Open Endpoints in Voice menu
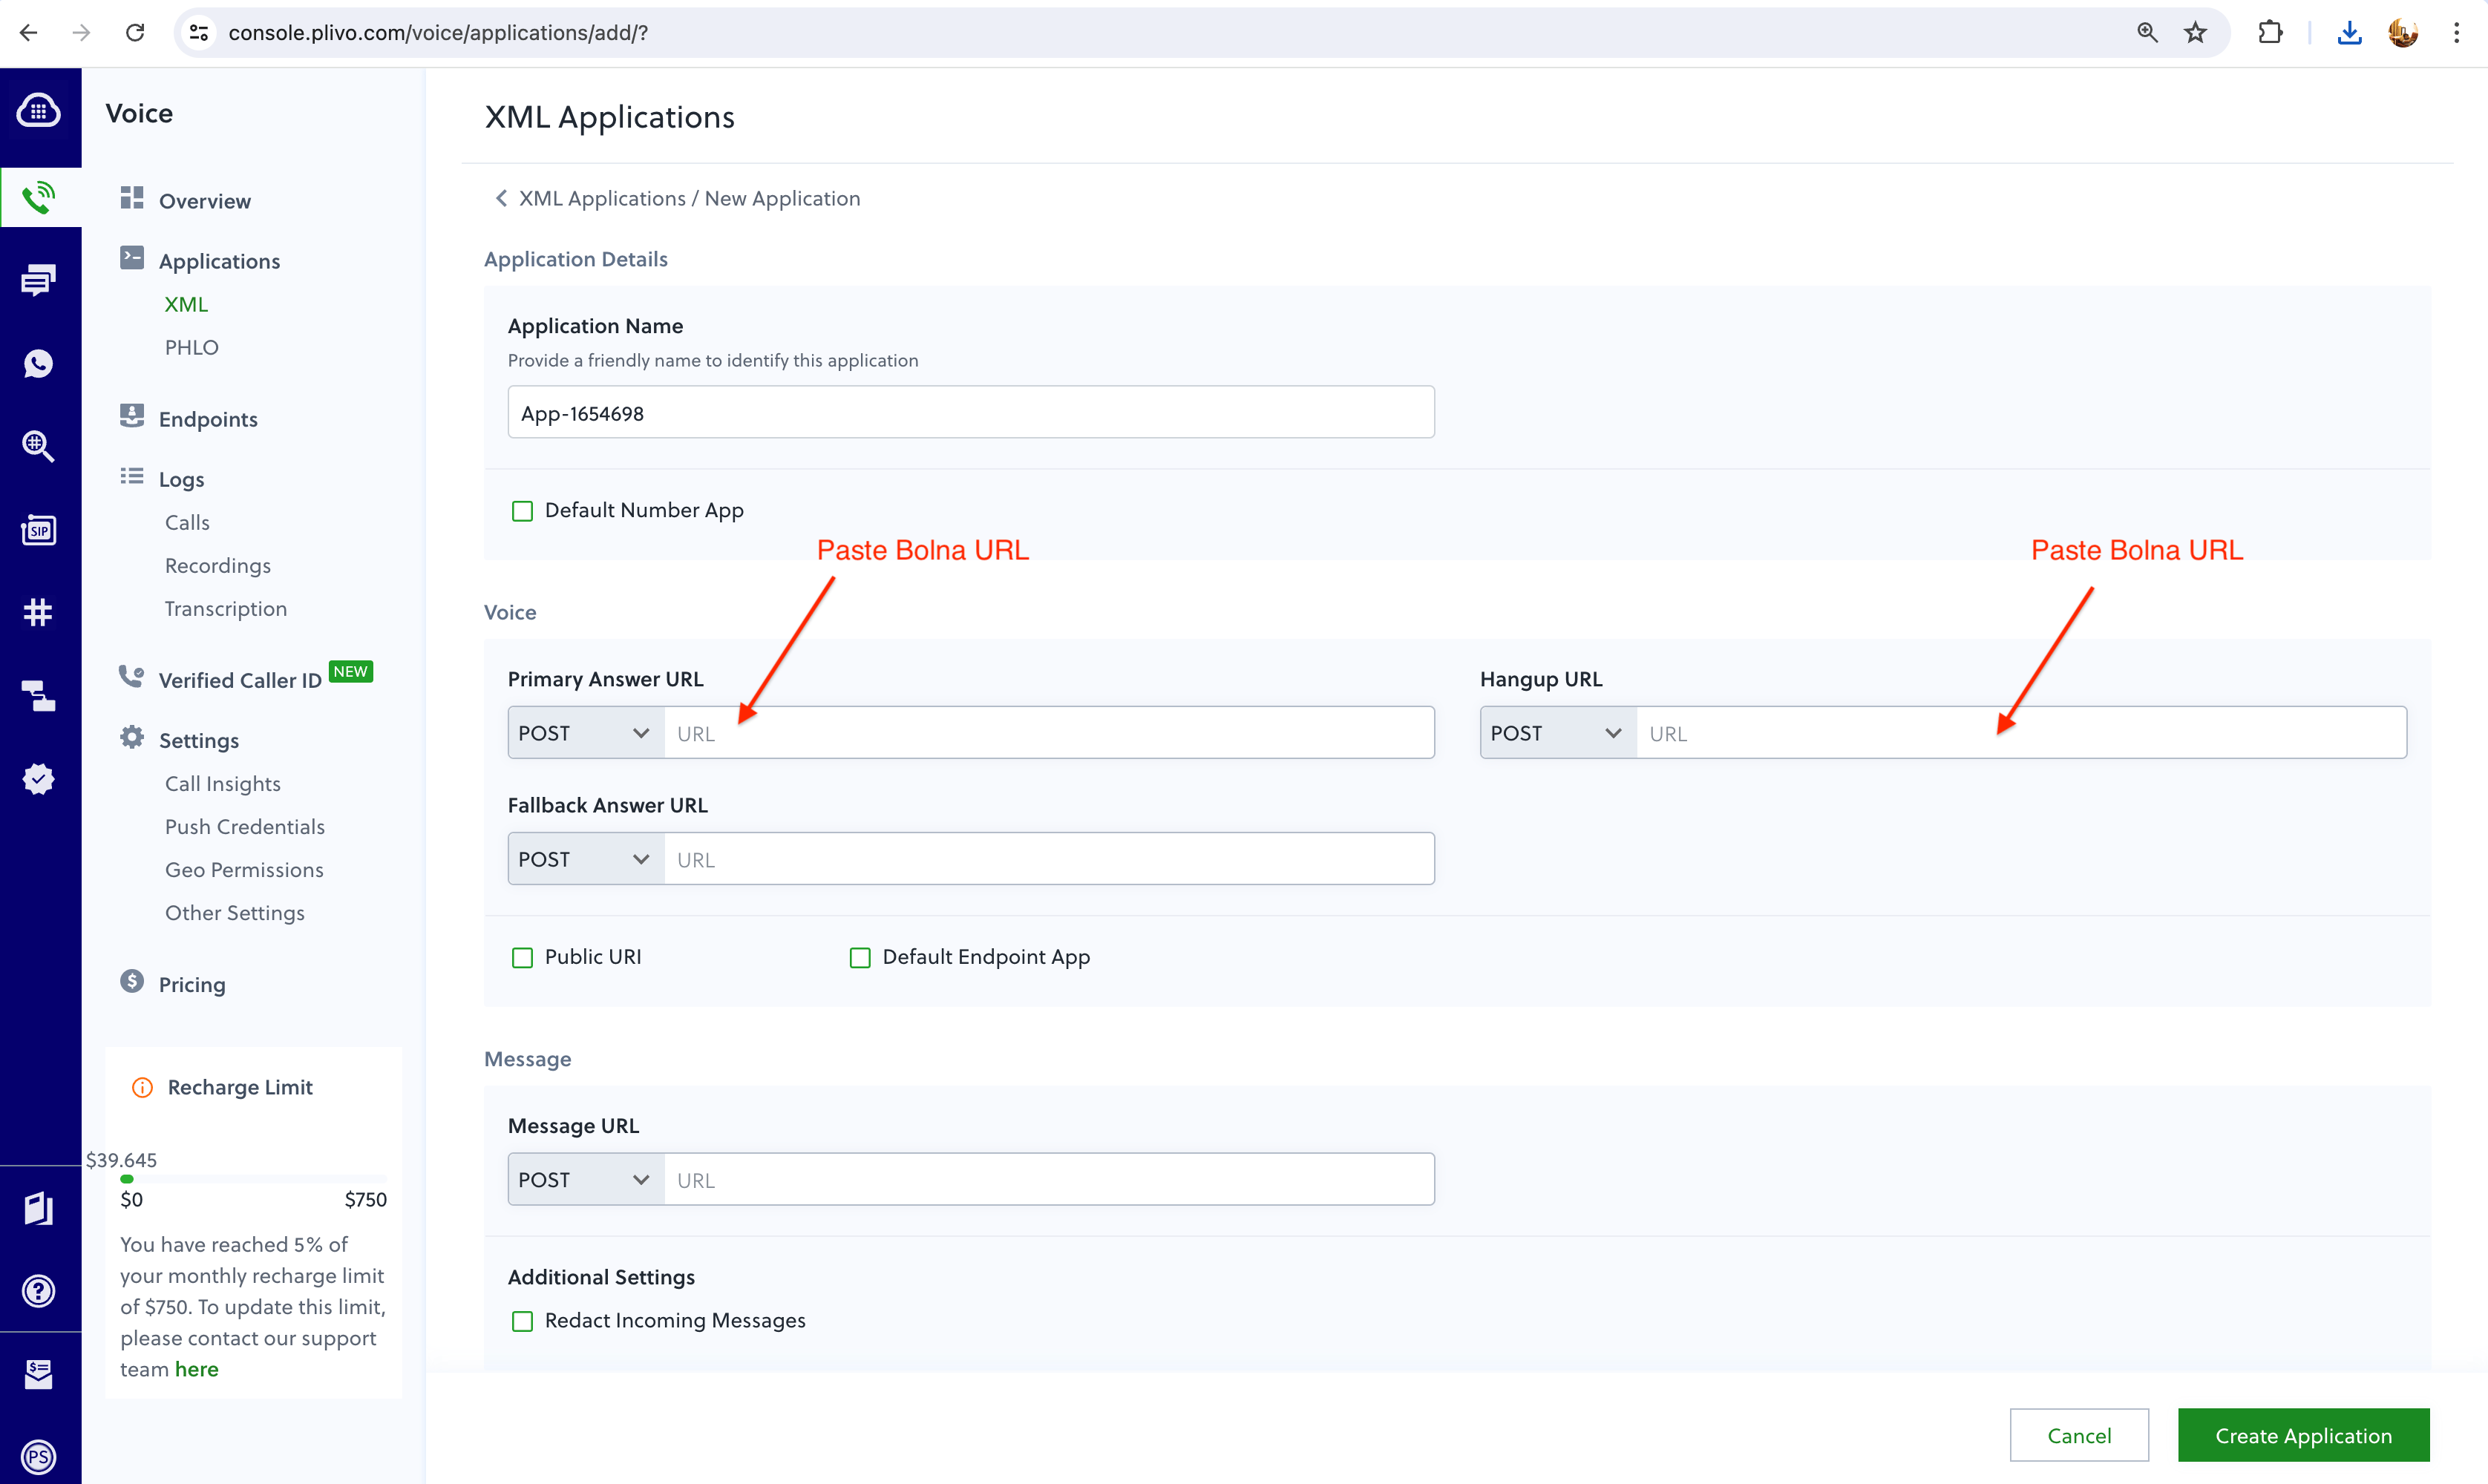This screenshot has width=2488, height=1484. 208,419
